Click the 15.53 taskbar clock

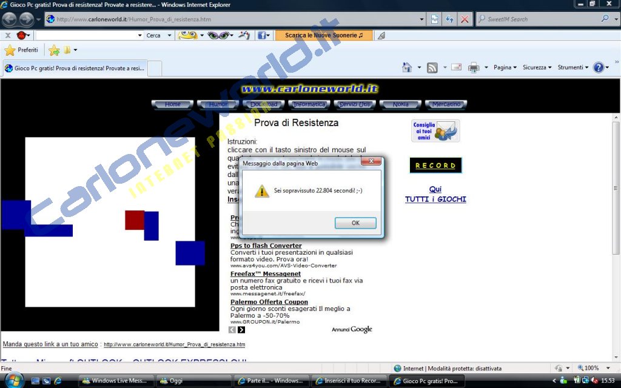[608, 381]
